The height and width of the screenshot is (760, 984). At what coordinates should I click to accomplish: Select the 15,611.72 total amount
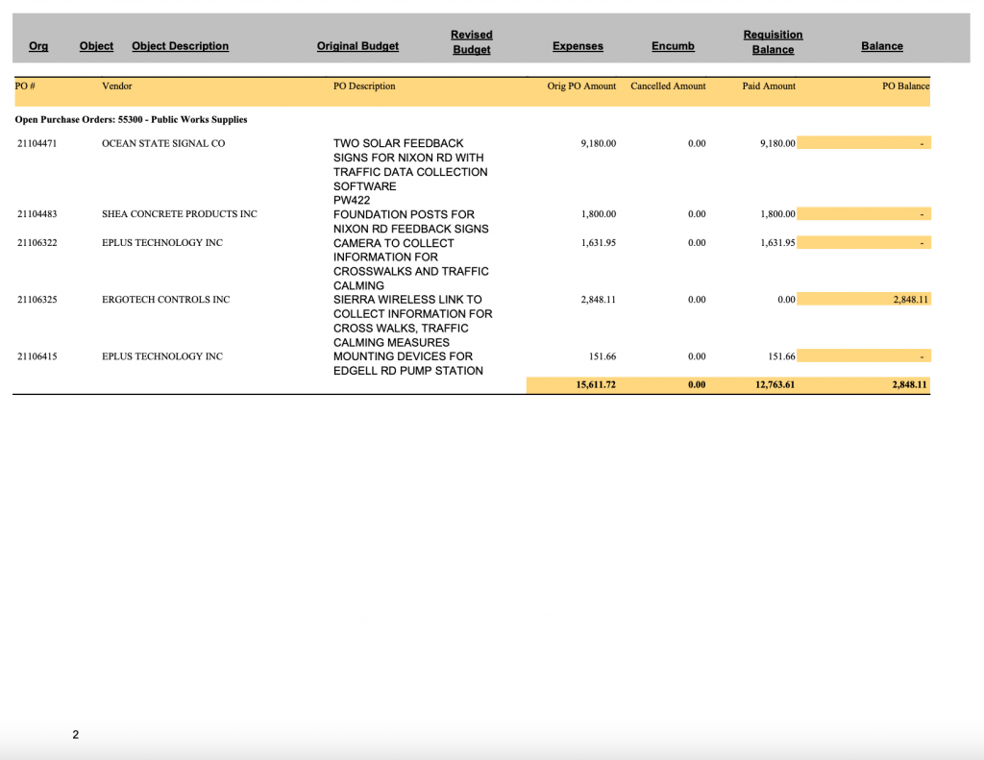click(596, 385)
